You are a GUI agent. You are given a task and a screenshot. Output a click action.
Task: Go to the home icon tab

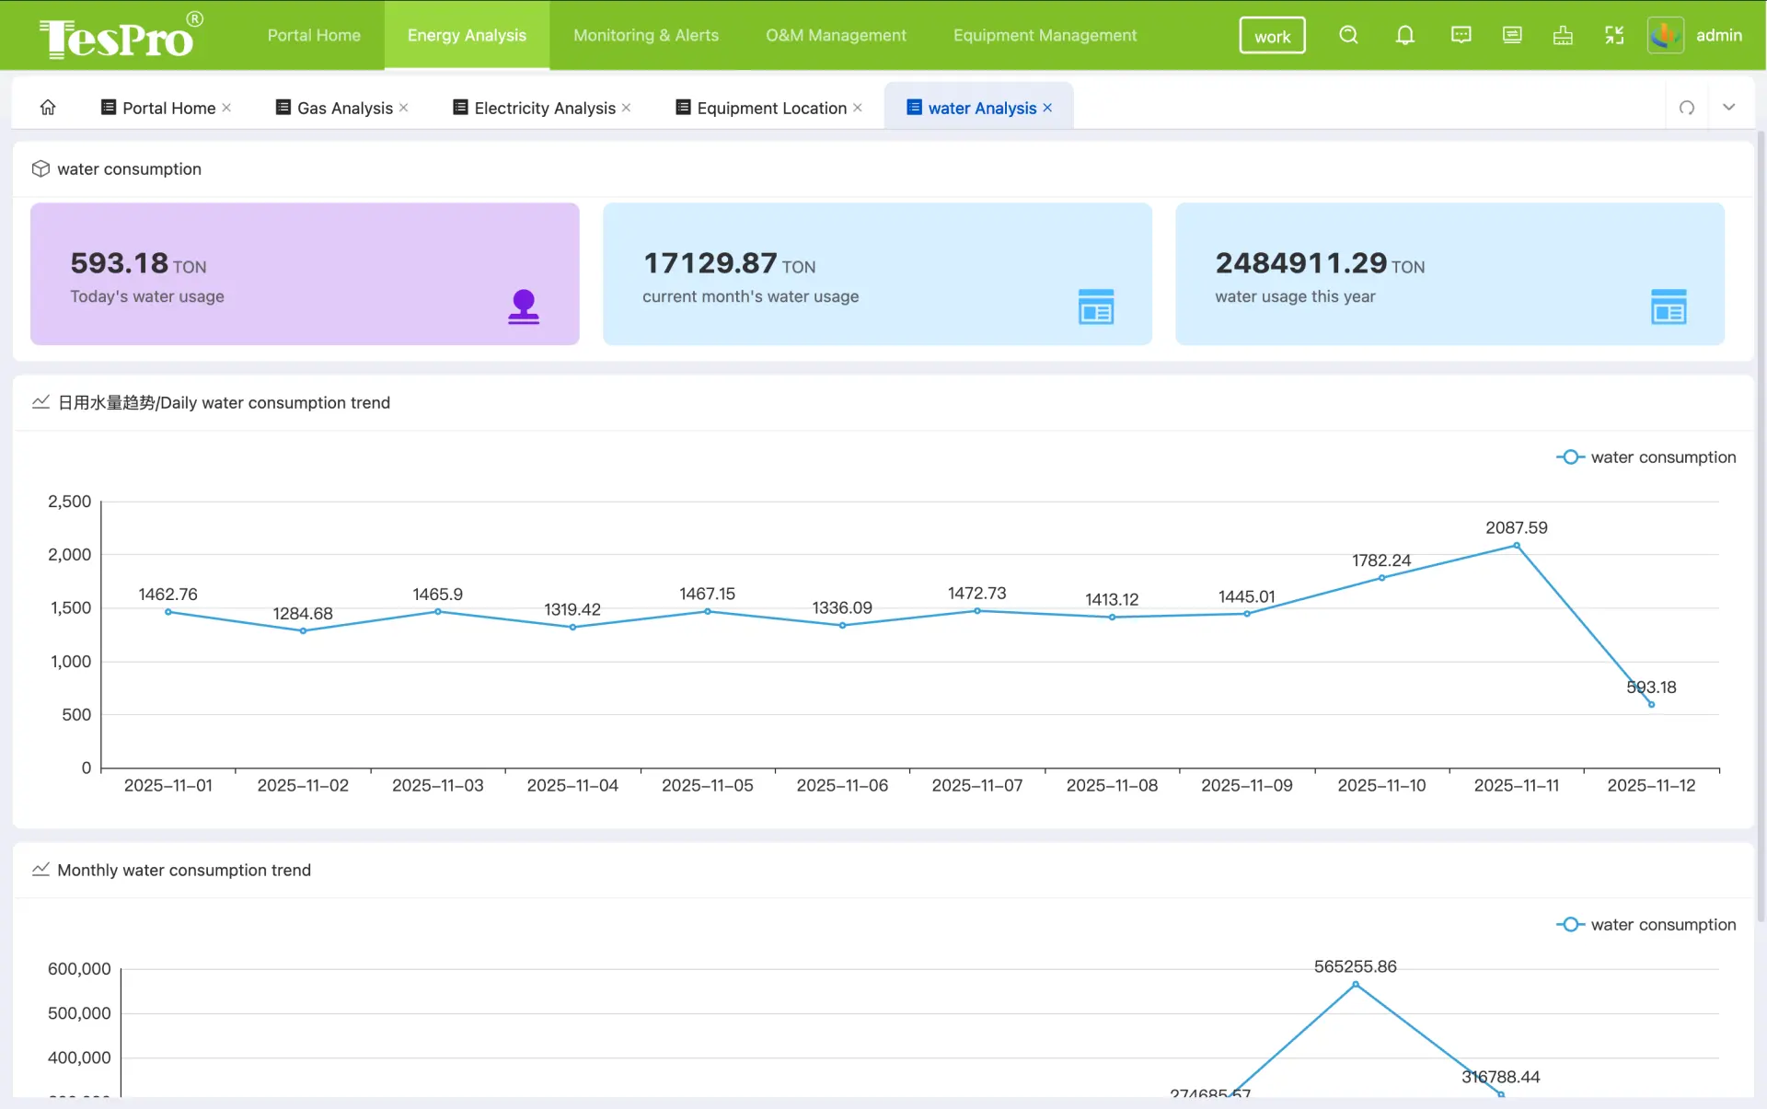click(48, 108)
